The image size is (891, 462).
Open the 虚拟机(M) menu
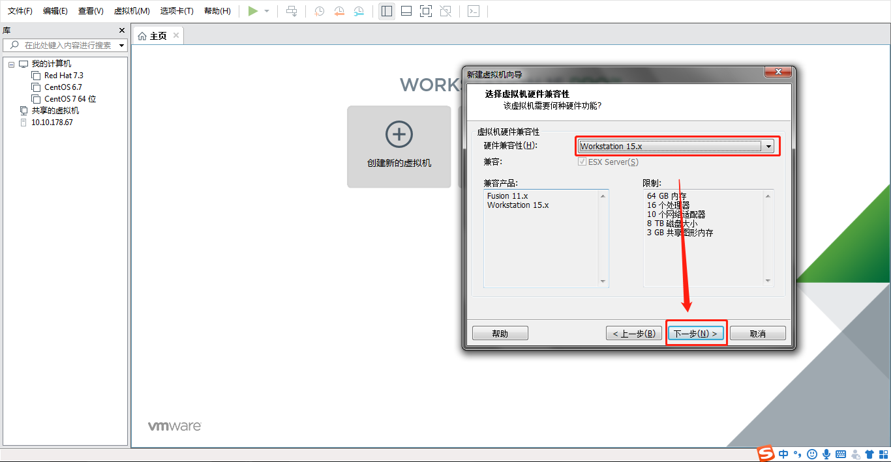[x=132, y=11]
